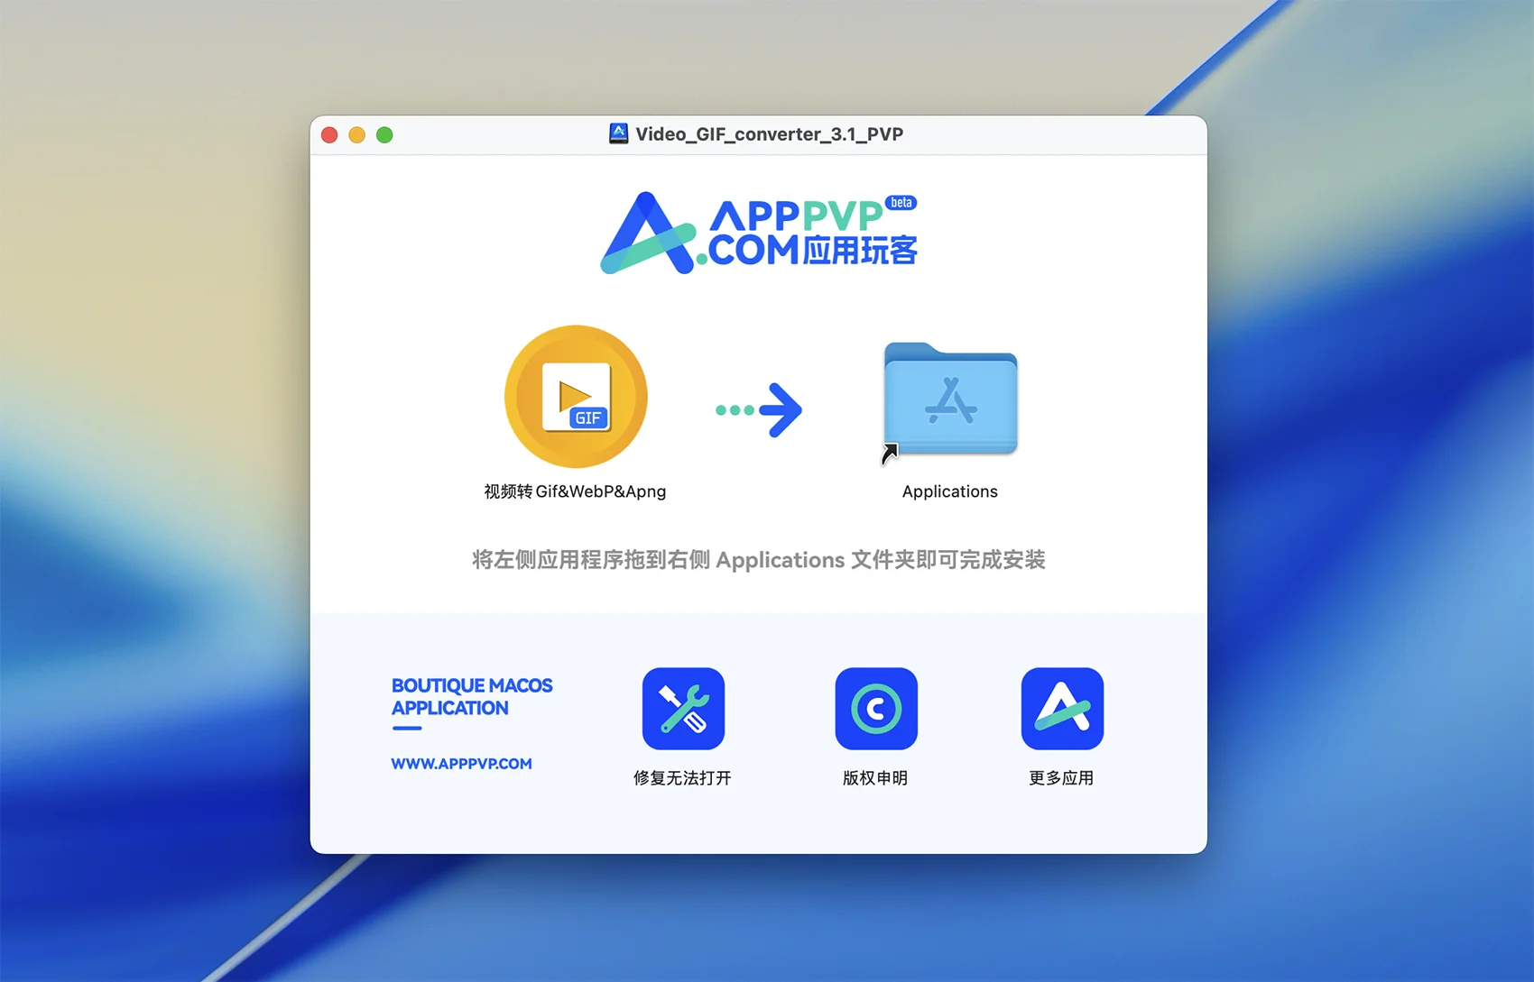Select the Video to GIF app icon
Screen dimensions: 1534x982
click(x=576, y=397)
